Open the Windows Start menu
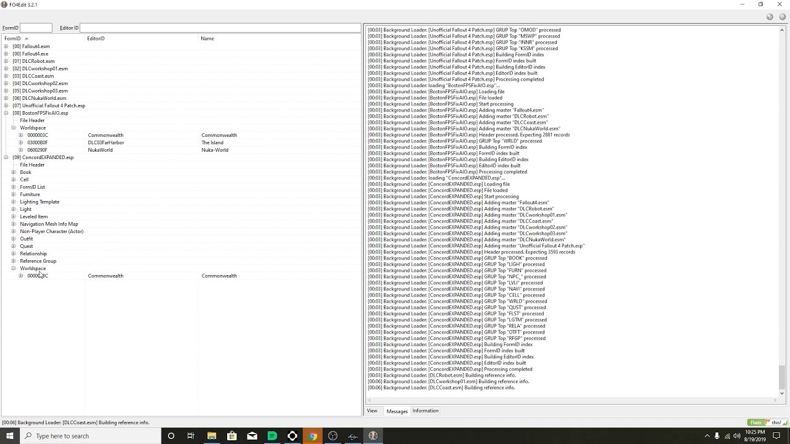The image size is (790, 444). point(9,436)
